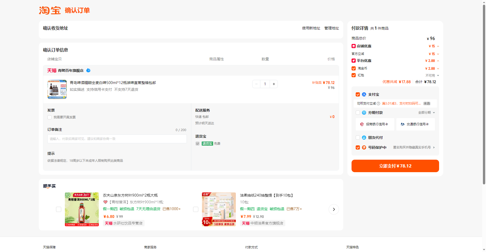Image resolution: width=486 pixels, height=252 pixels.
Task: Click the 分期付款 circular icon
Action: coord(364,113)
